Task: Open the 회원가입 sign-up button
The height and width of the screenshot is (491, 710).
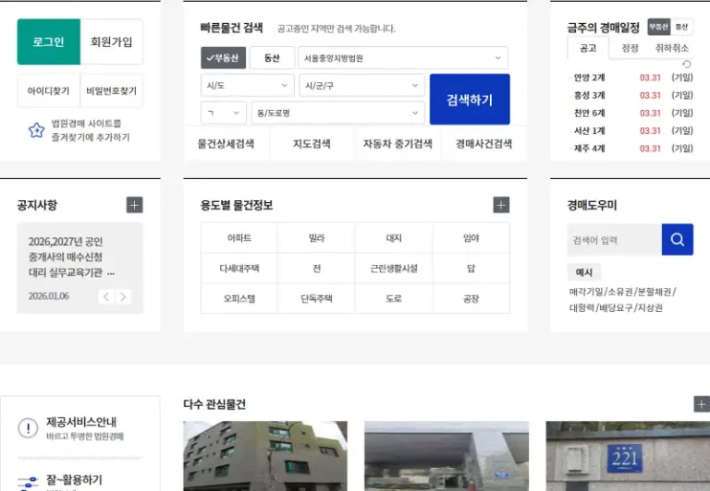Action: (x=111, y=42)
